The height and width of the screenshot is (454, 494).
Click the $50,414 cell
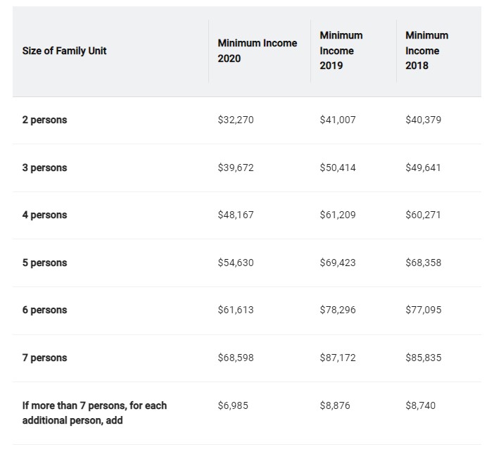[x=338, y=168]
